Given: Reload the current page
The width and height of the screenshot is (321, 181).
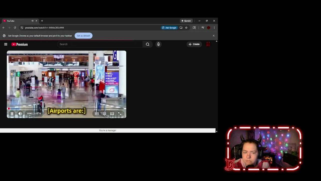Looking at the screenshot, I should [15, 28].
